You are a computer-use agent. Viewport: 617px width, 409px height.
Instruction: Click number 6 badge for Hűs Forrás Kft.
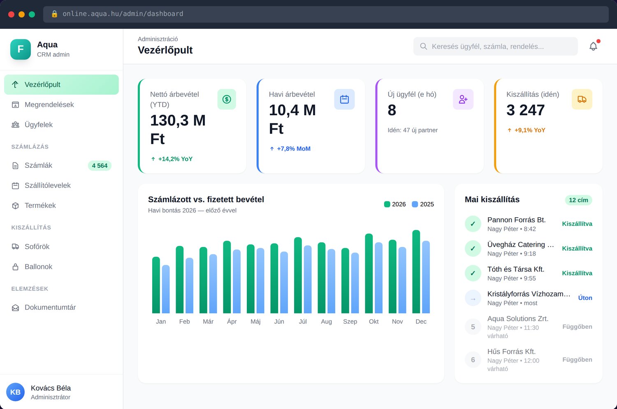tap(473, 360)
